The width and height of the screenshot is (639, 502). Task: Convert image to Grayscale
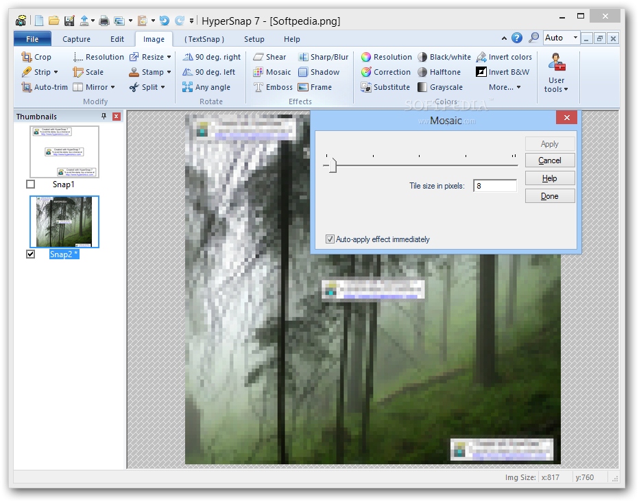pos(440,87)
